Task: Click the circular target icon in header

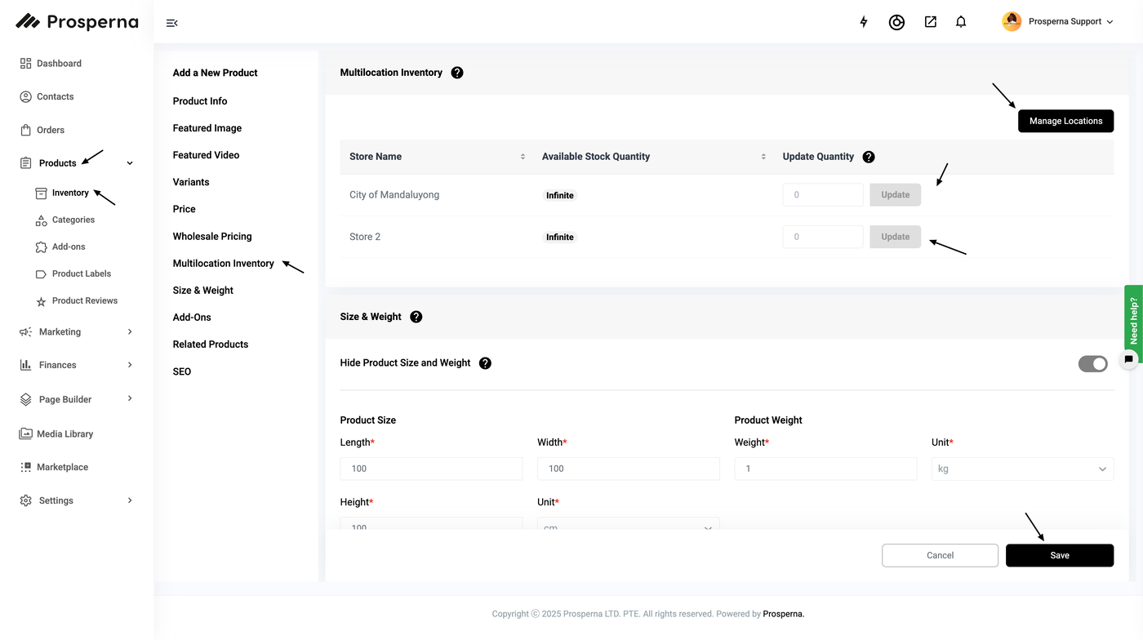Action: tap(896, 22)
